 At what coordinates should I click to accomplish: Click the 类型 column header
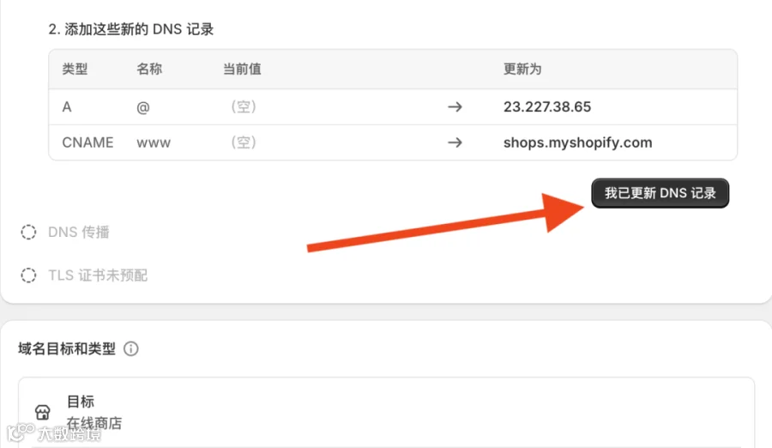pos(75,69)
